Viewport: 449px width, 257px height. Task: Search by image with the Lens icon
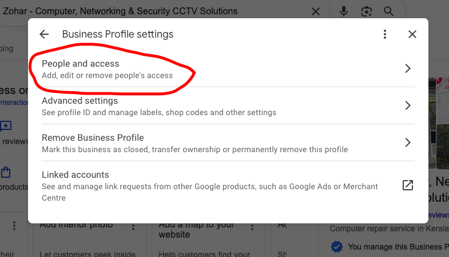(x=367, y=11)
